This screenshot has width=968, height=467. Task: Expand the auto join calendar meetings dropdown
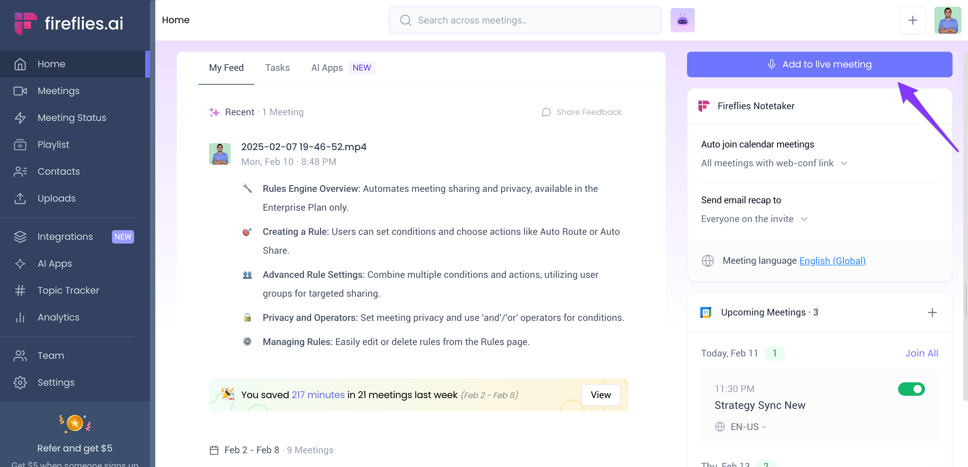click(774, 163)
